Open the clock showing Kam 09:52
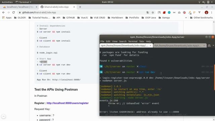 point(107,2)
